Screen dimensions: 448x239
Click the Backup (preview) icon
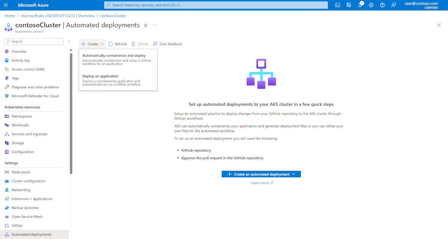coord(7,208)
